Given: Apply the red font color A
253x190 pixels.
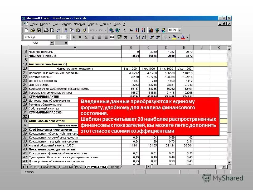Looking at the screenshot, I should point(183,37).
